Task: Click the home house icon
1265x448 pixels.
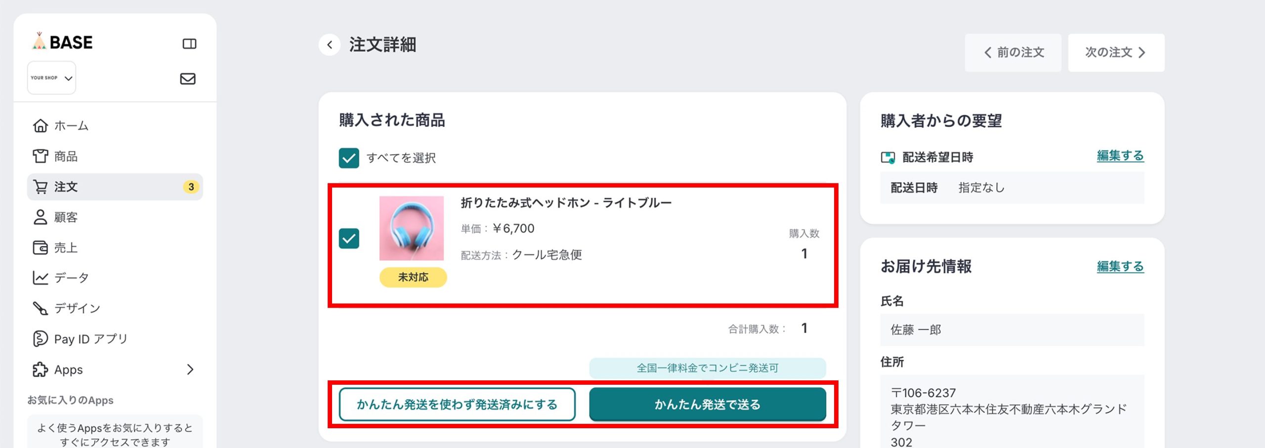Action: 41,126
